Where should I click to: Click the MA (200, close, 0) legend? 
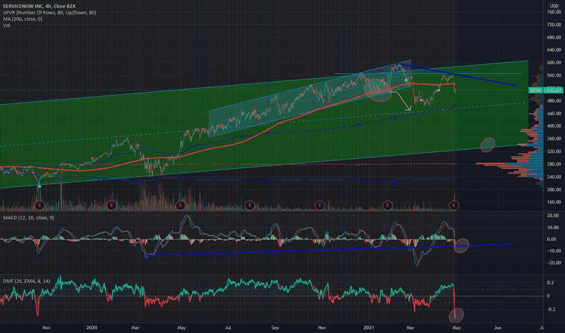point(22,19)
